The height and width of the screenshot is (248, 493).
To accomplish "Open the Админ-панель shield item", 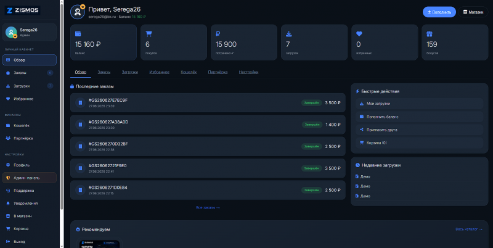I will (29, 178).
